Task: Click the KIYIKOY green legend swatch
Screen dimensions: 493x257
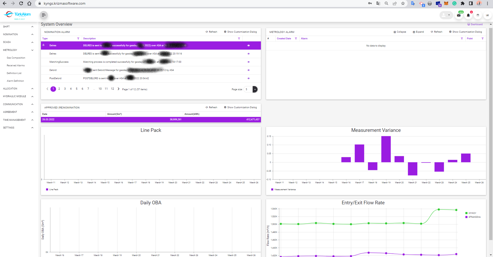Action: (466, 213)
